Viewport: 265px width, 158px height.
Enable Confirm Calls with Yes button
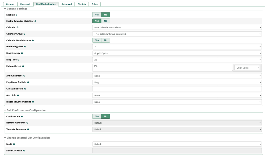click(x=97, y=116)
